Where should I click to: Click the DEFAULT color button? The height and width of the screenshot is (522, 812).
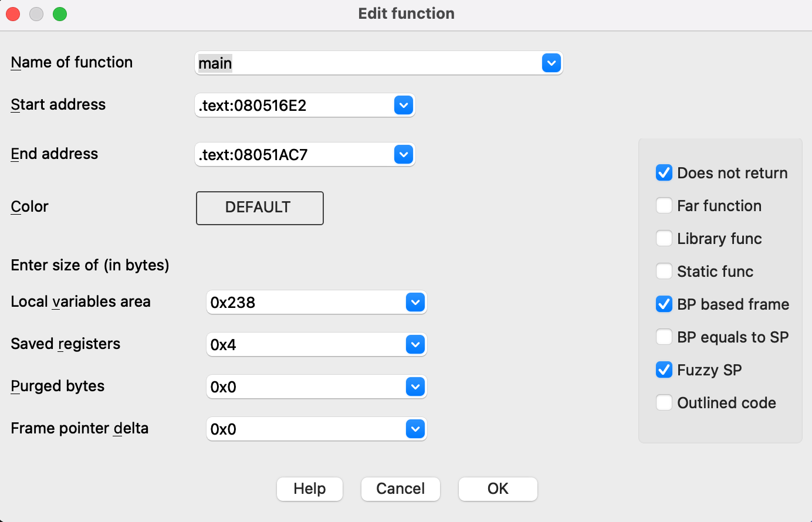point(259,208)
